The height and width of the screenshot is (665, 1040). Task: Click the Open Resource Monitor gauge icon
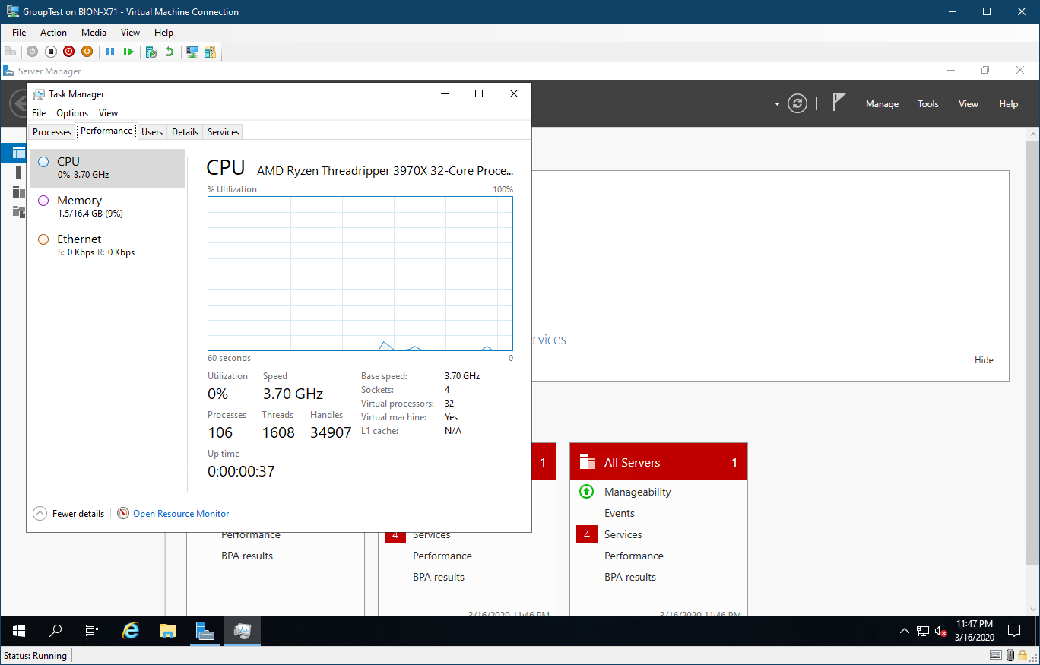pyautogui.click(x=123, y=513)
